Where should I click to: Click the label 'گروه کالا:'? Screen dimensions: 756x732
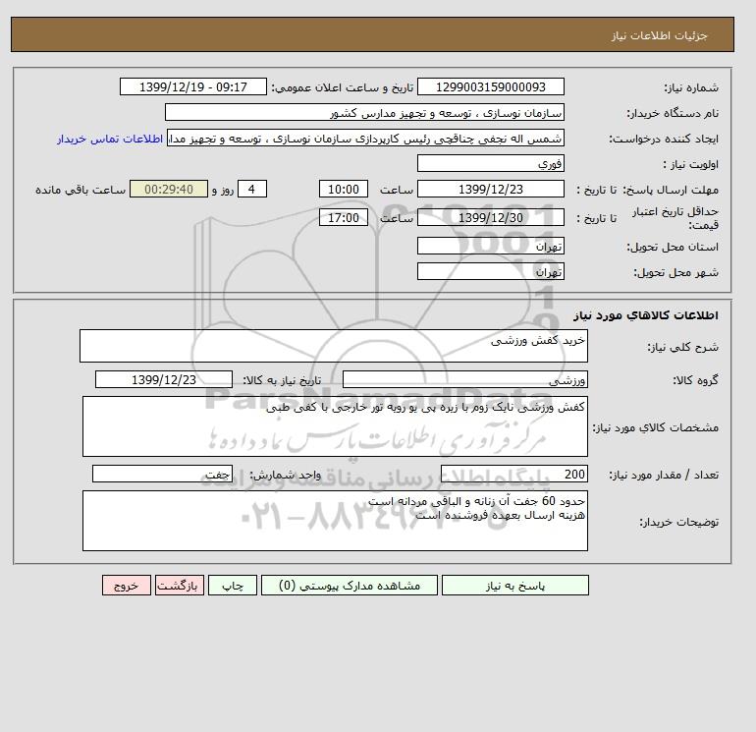click(695, 380)
